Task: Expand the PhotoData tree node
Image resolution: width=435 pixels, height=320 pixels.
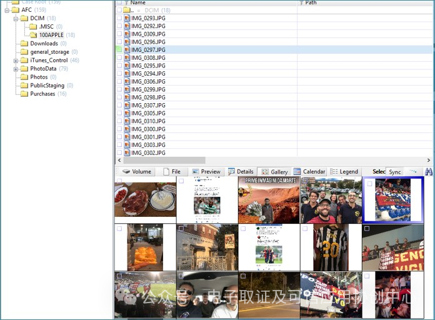Action: coord(16,69)
